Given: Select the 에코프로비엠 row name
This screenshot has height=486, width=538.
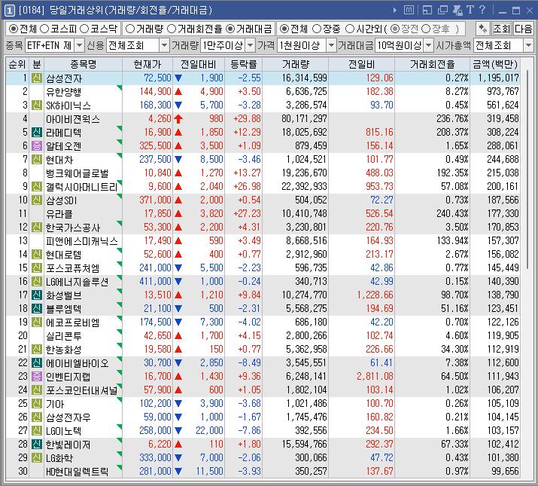Looking at the screenshot, I should coord(73,322).
